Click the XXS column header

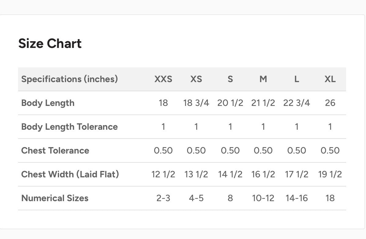(x=163, y=79)
